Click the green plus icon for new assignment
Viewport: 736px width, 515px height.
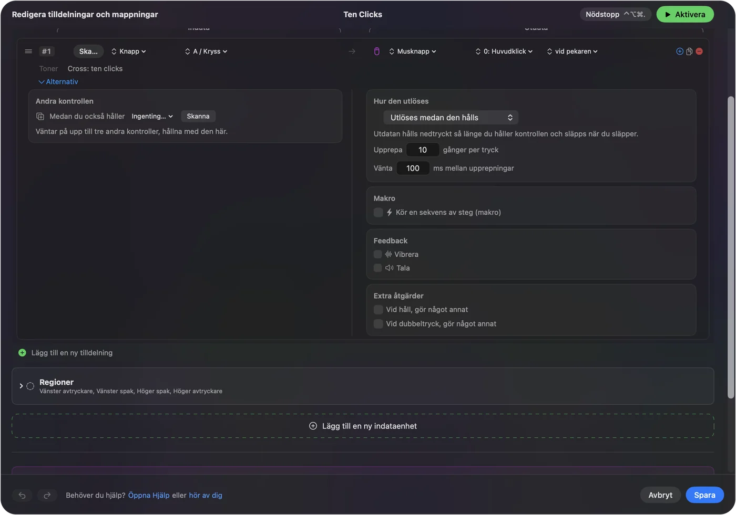(22, 353)
